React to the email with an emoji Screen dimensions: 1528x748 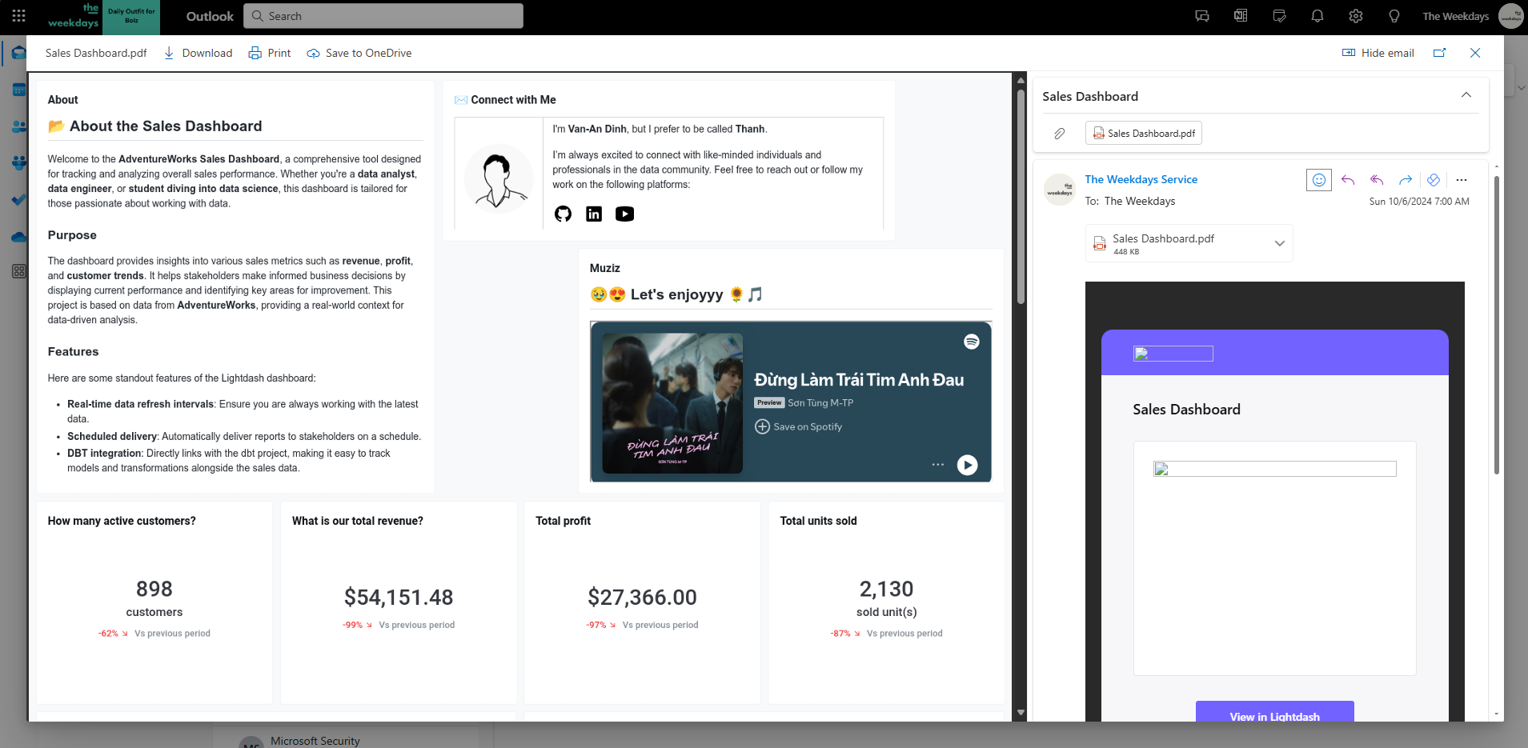(1319, 180)
